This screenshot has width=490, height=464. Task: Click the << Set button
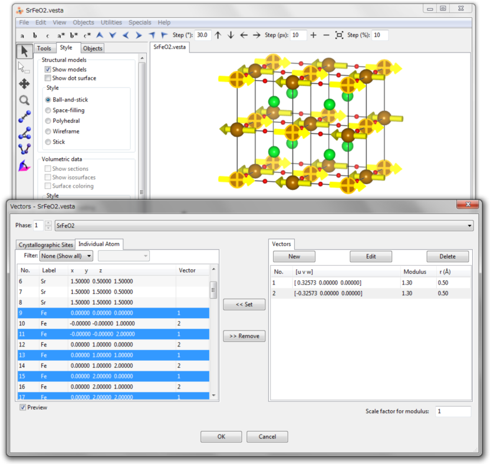point(244,305)
